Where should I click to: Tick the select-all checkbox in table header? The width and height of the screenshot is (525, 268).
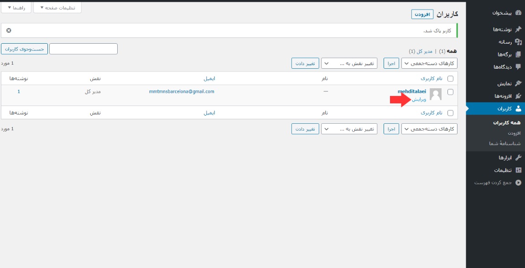click(x=451, y=79)
